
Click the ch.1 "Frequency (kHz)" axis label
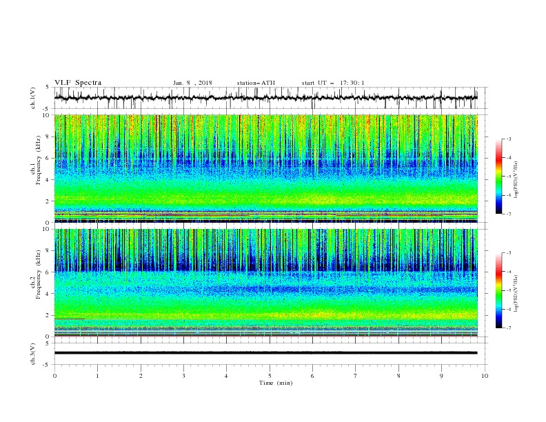[x=39, y=161]
